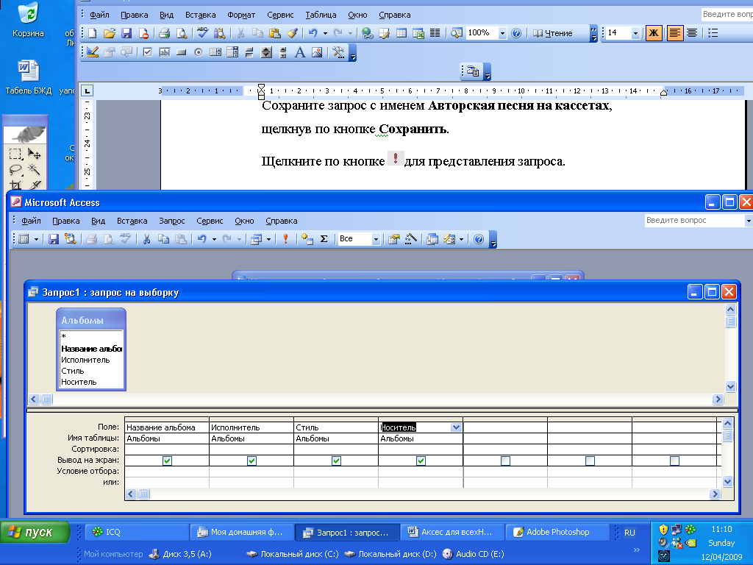Screen dimensions: 753x565
Task: Expand Undo history arrow in Word toolbar
Action: pyautogui.click(x=325, y=33)
